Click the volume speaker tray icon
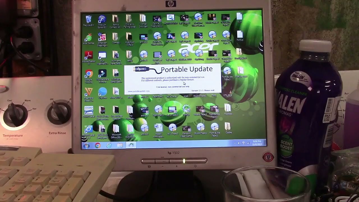Viewport: 359px width, 202px height. point(239,143)
